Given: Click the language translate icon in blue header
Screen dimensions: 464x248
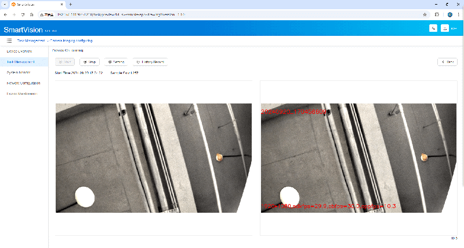Looking at the screenshot, I should click(433, 28).
